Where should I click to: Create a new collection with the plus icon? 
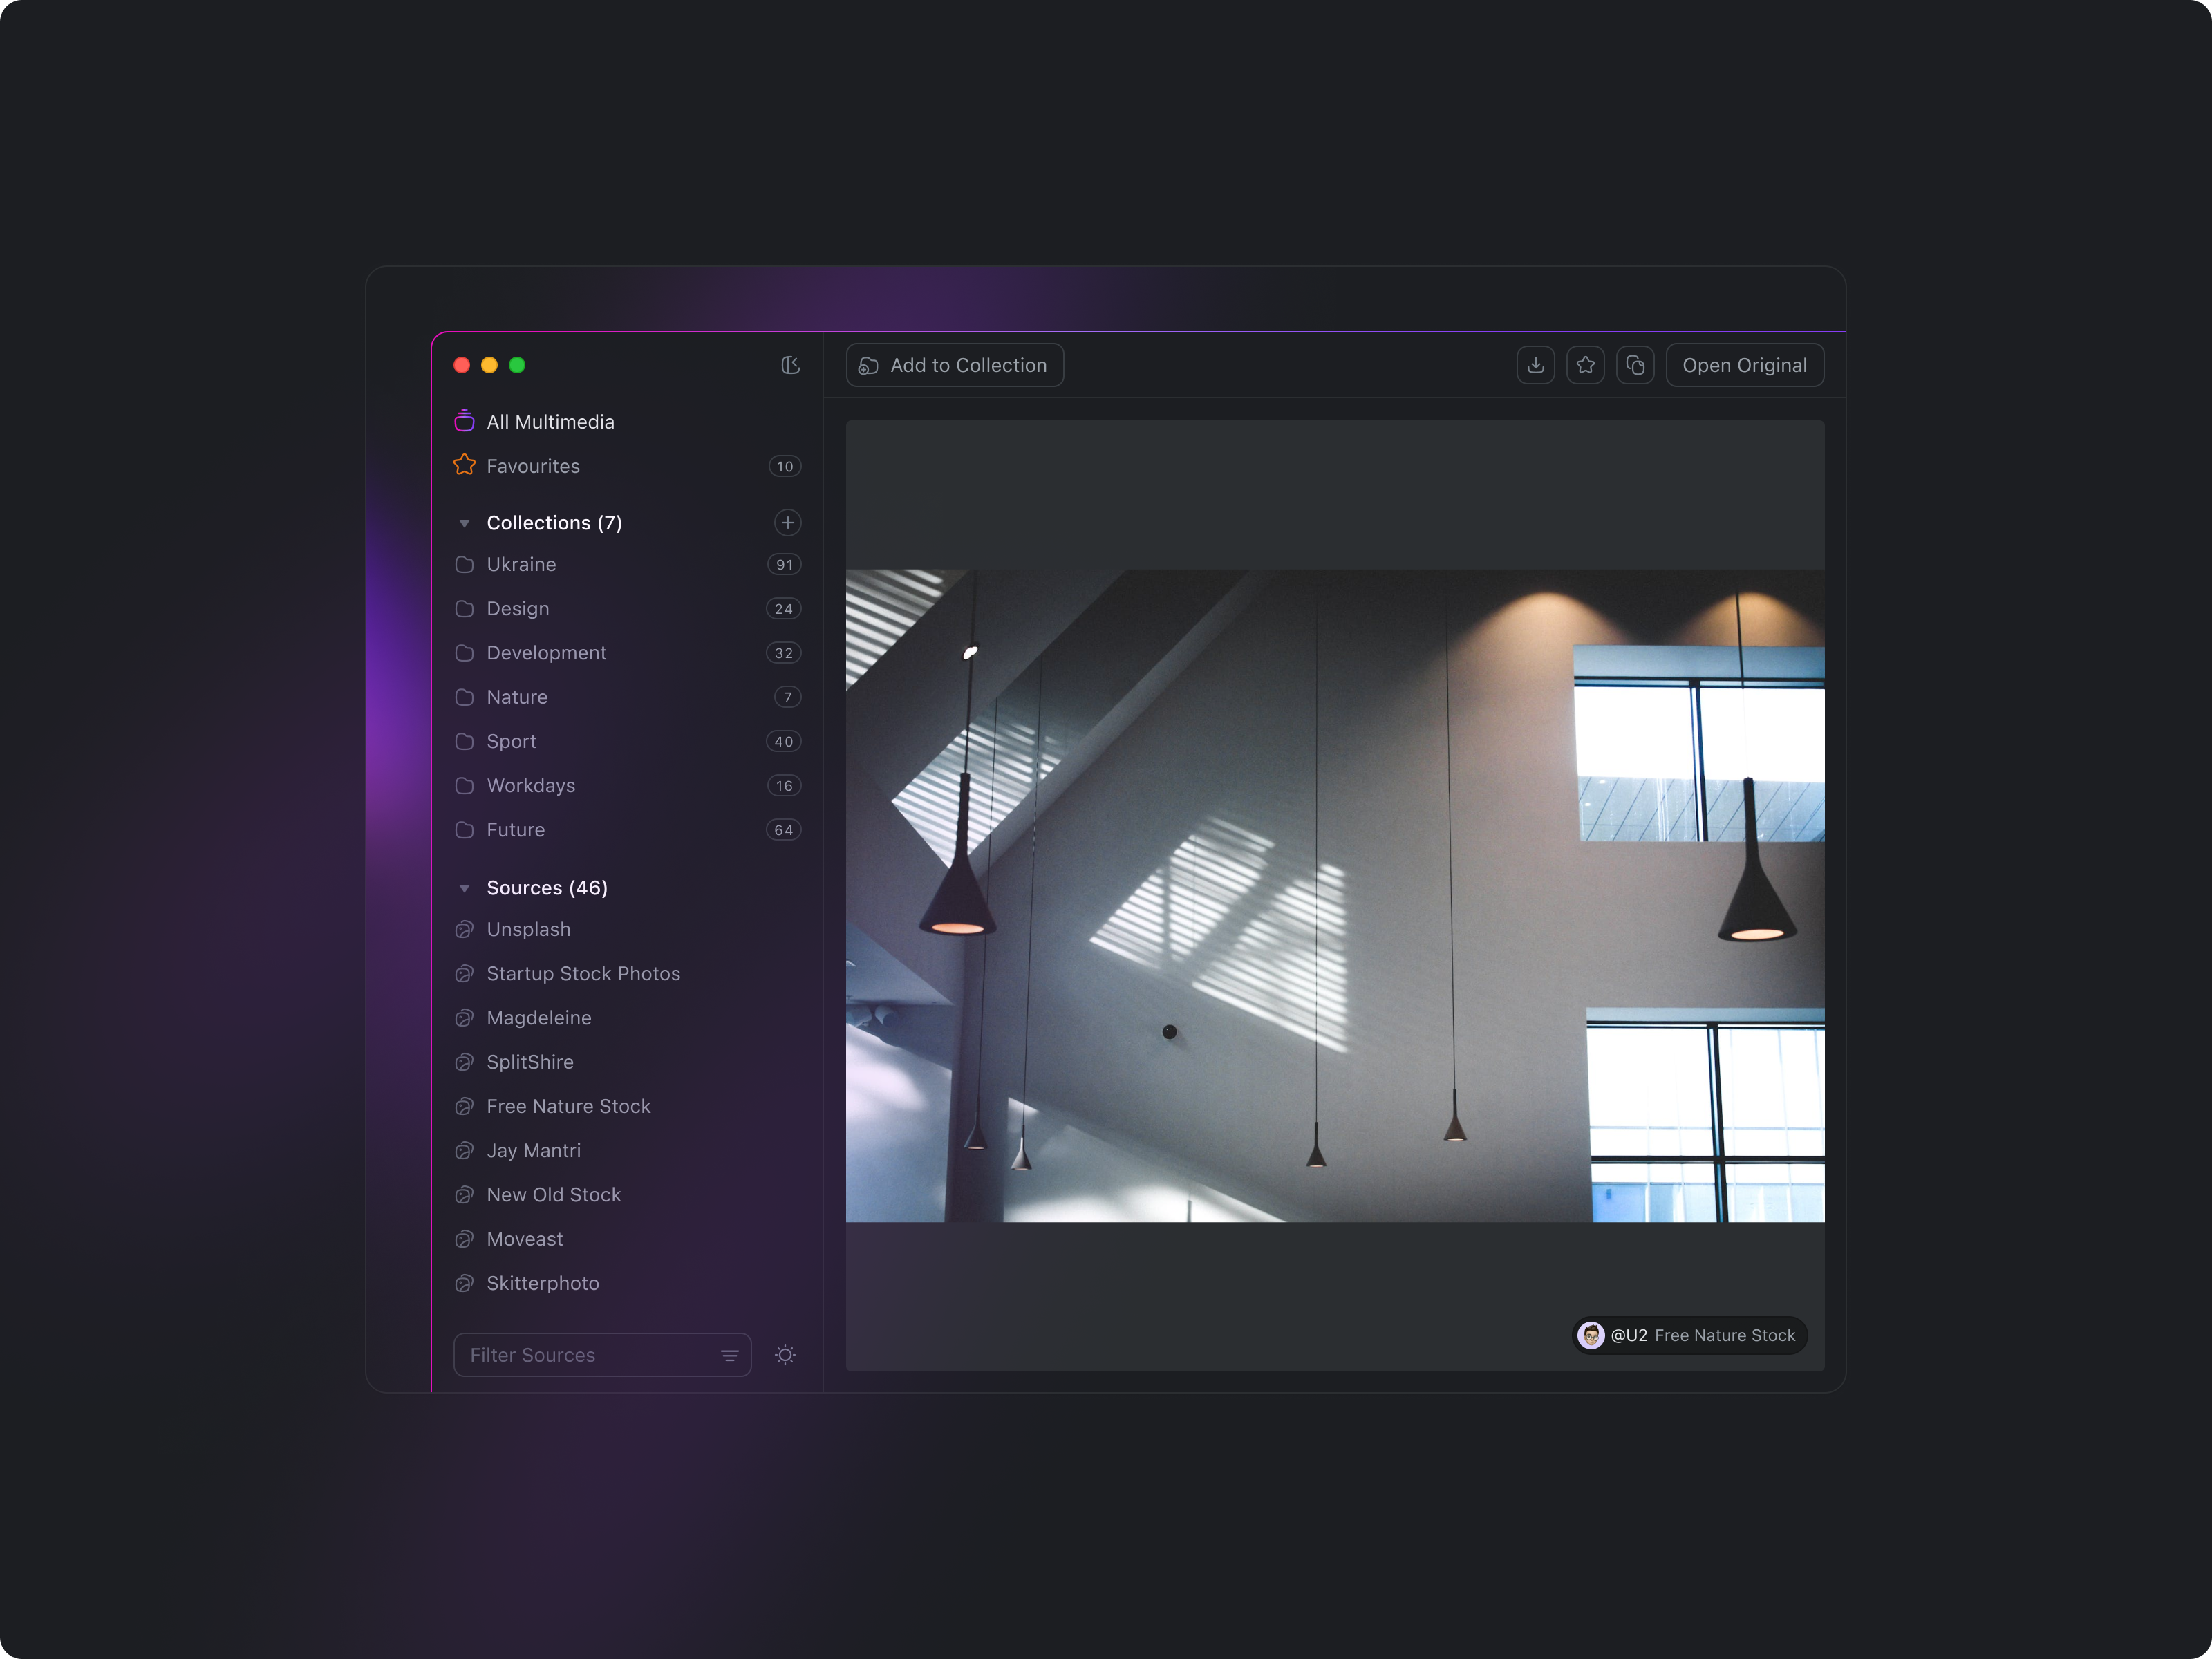point(788,522)
